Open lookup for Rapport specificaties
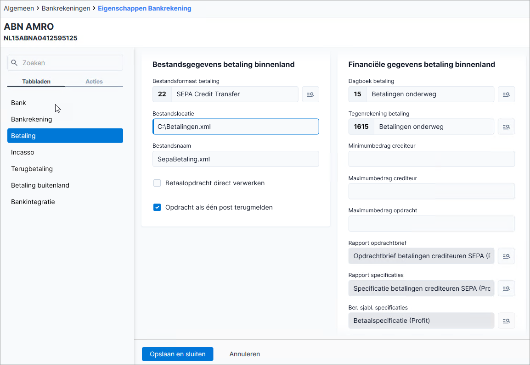 (506, 288)
